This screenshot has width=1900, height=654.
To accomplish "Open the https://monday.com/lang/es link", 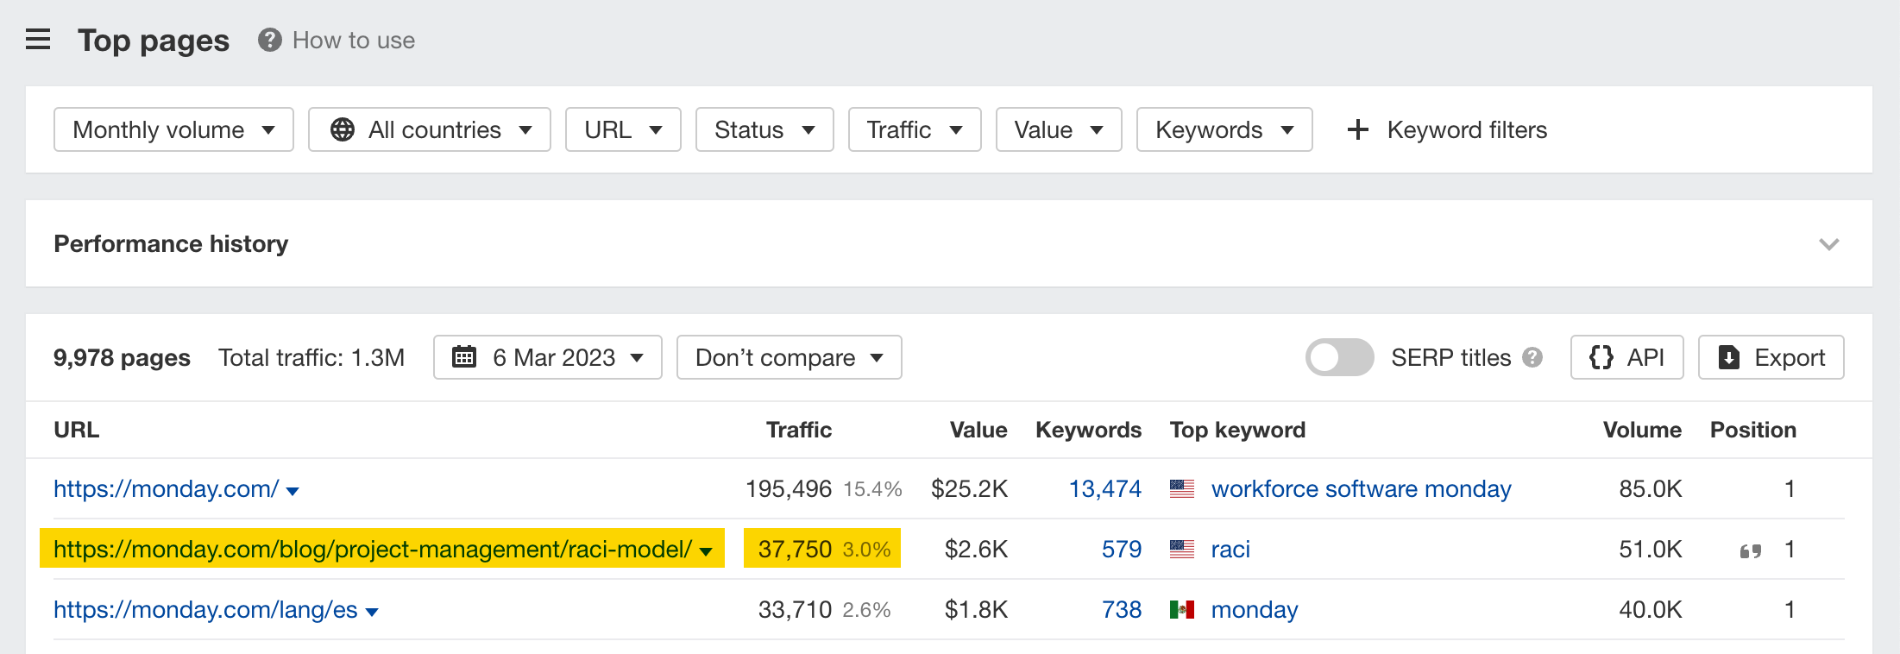I will point(205,610).
